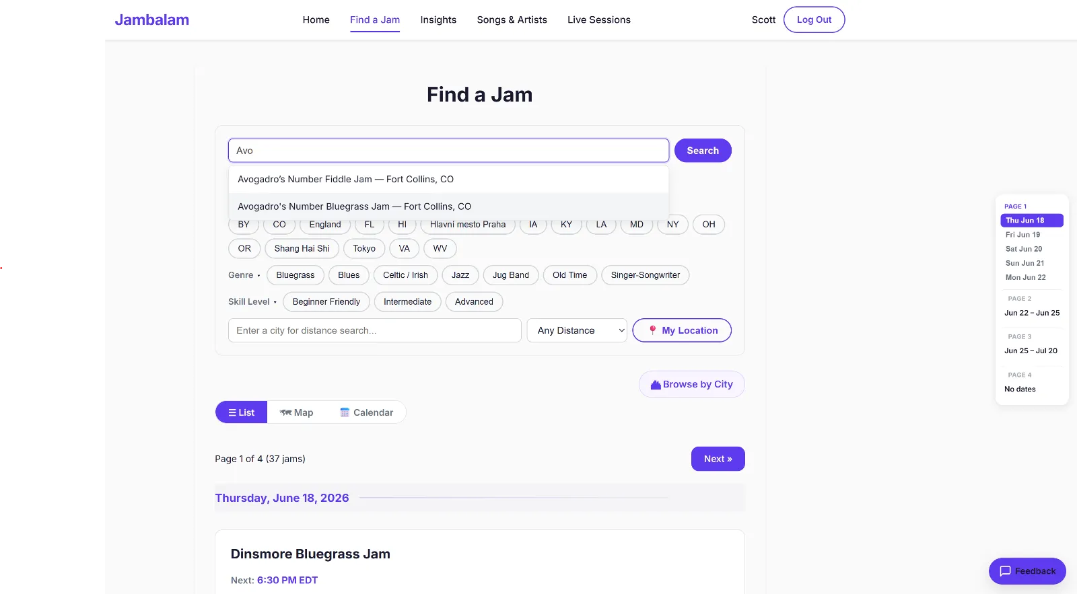Open the Any Distance dropdown
1077x594 pixels.
click(x=577, y=330)
